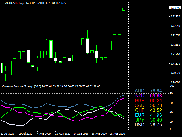Click the 0.72940 level on price scale
182x137 pixels.
[x=175, y=26]
